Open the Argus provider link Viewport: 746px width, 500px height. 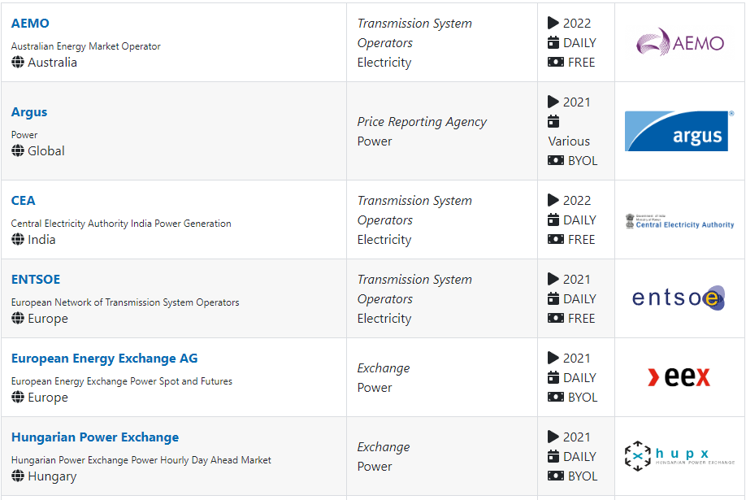point(29,112)
